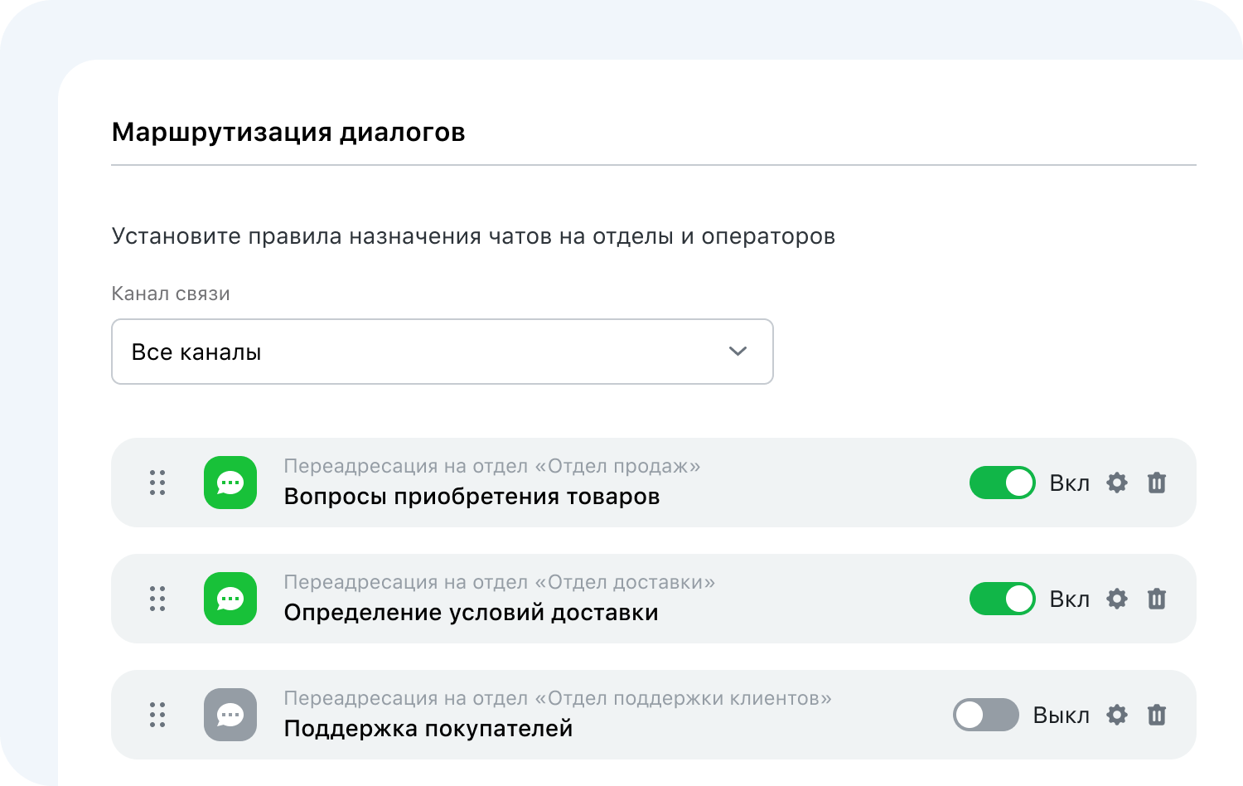Click green chat icon of «Отдел доставки» rule

230,599
